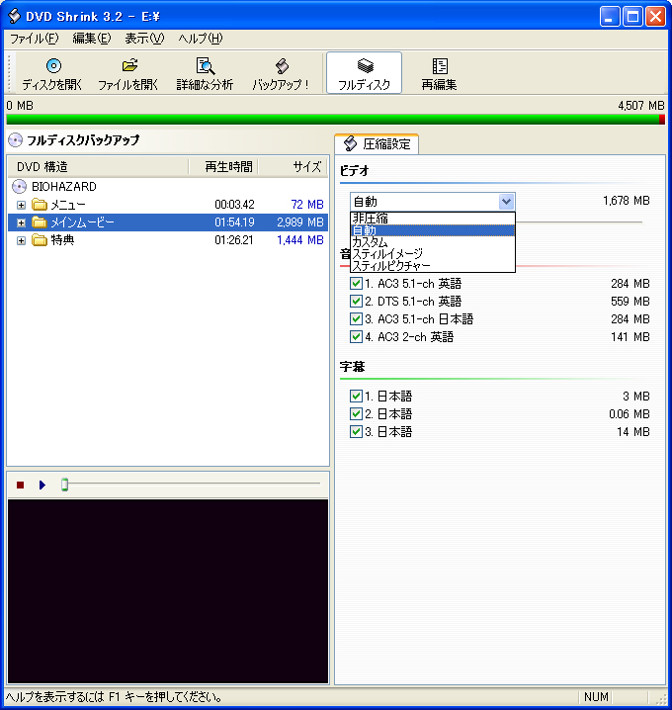Viewport: 672px width, 710px height.
Task: Click the 1,678 MB video size text
Action: point(627,201)
